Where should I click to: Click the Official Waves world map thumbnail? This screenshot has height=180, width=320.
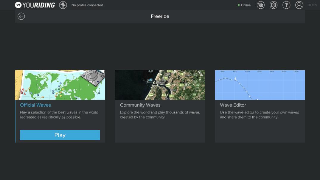[x=60, y=85]
